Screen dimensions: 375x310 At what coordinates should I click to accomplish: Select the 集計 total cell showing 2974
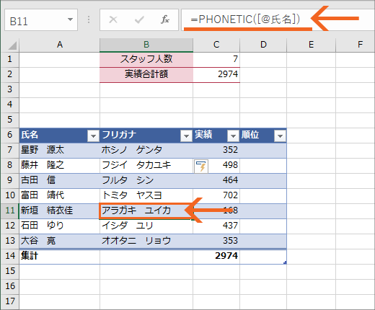tap(216, 256)
